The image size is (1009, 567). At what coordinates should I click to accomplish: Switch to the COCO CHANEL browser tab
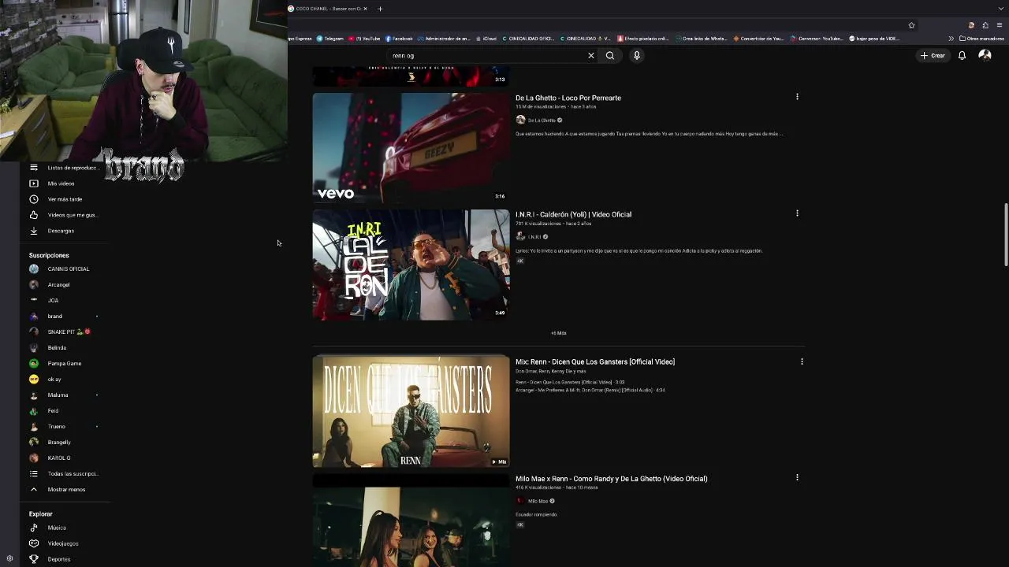[x=327, y=9]
